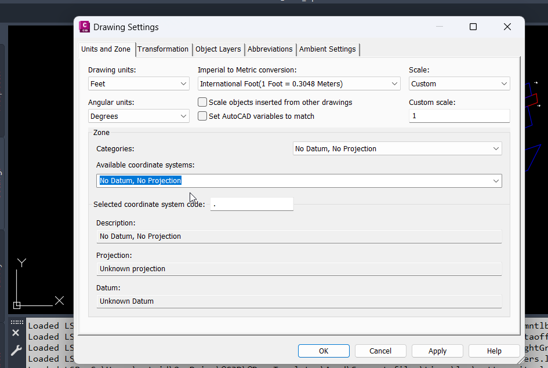Enable Scale objects inserted from other drawings
This screenshot has width=548, height=368.
pos(202,102)
